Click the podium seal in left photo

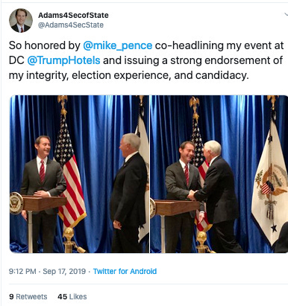pos(16,203)
